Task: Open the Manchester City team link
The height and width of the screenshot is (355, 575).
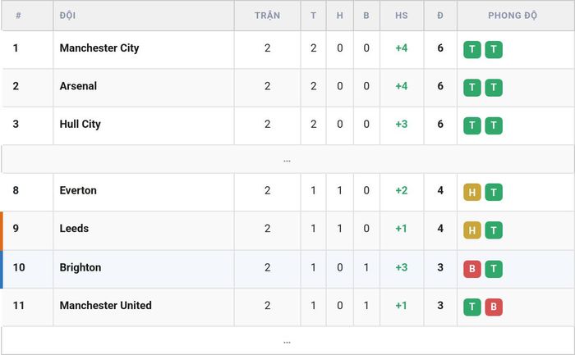Action: pos(99,48)
